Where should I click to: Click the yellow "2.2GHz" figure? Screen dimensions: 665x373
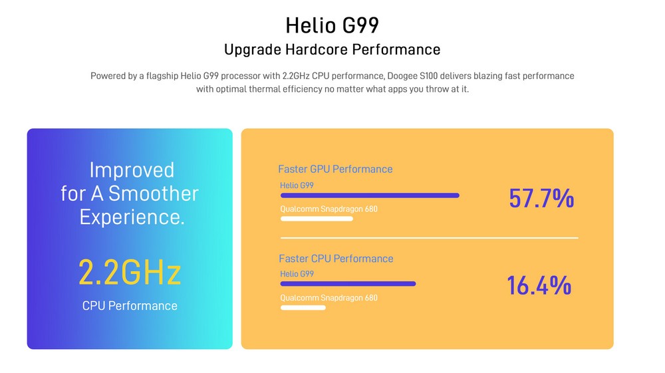click(130, 273)
